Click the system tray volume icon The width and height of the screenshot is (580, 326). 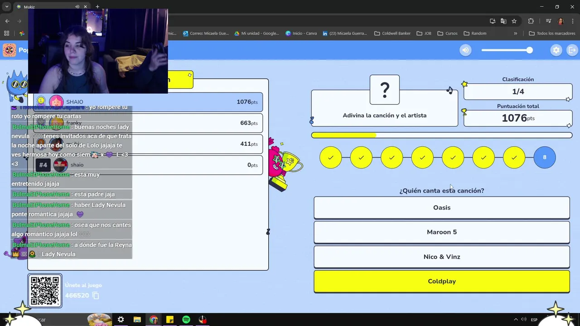(x=524, y=320)
